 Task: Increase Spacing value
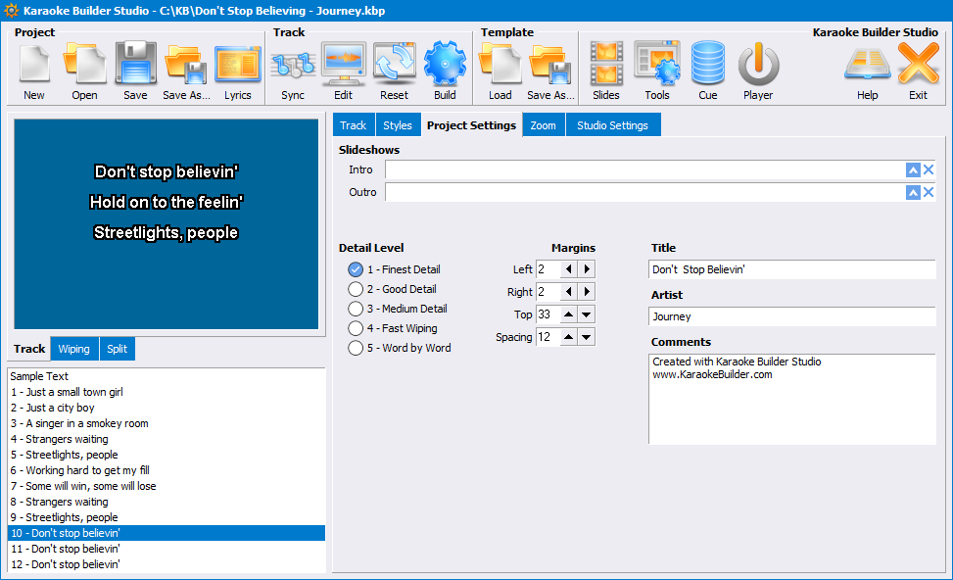(x=569, y=337)
